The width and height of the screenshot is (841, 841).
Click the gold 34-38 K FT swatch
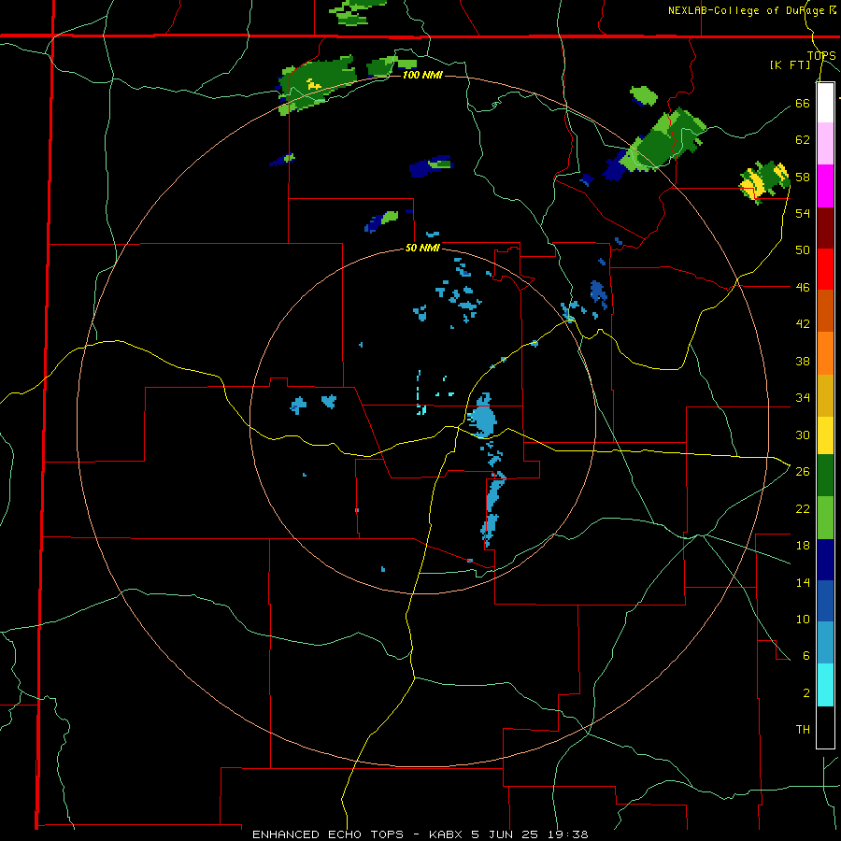(825, 395)
